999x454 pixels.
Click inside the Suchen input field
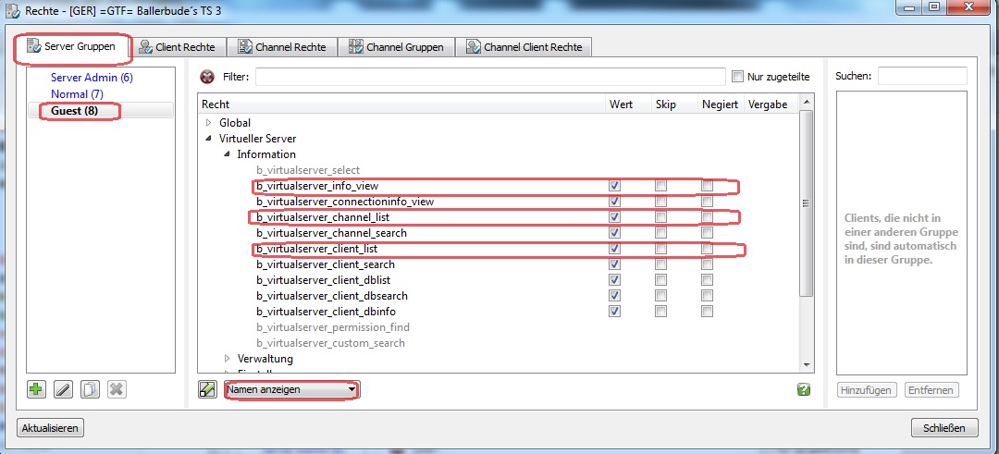pos(922,76)
